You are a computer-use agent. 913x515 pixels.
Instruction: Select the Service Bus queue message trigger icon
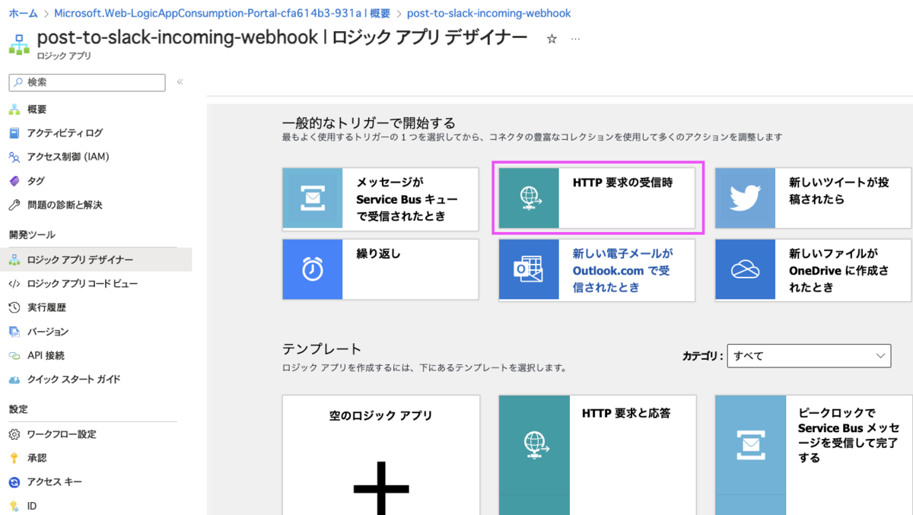pyautogui.click(x=312, y=199)
